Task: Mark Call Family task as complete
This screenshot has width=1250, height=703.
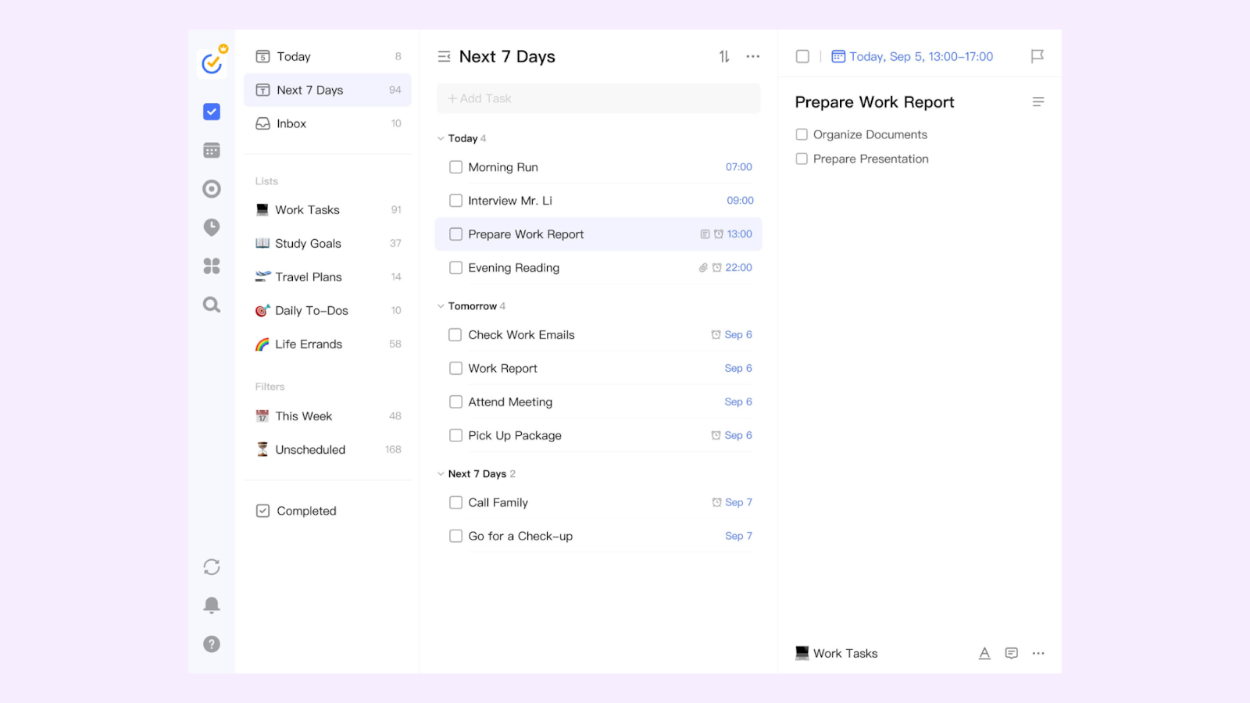Action: pyautogui.click(x=455, y=502)
